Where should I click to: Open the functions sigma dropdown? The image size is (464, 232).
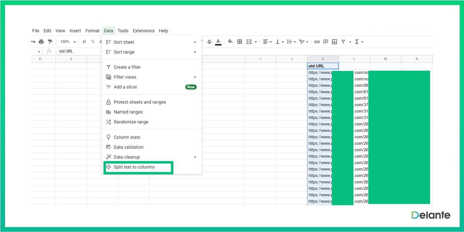tap(359, 42)
